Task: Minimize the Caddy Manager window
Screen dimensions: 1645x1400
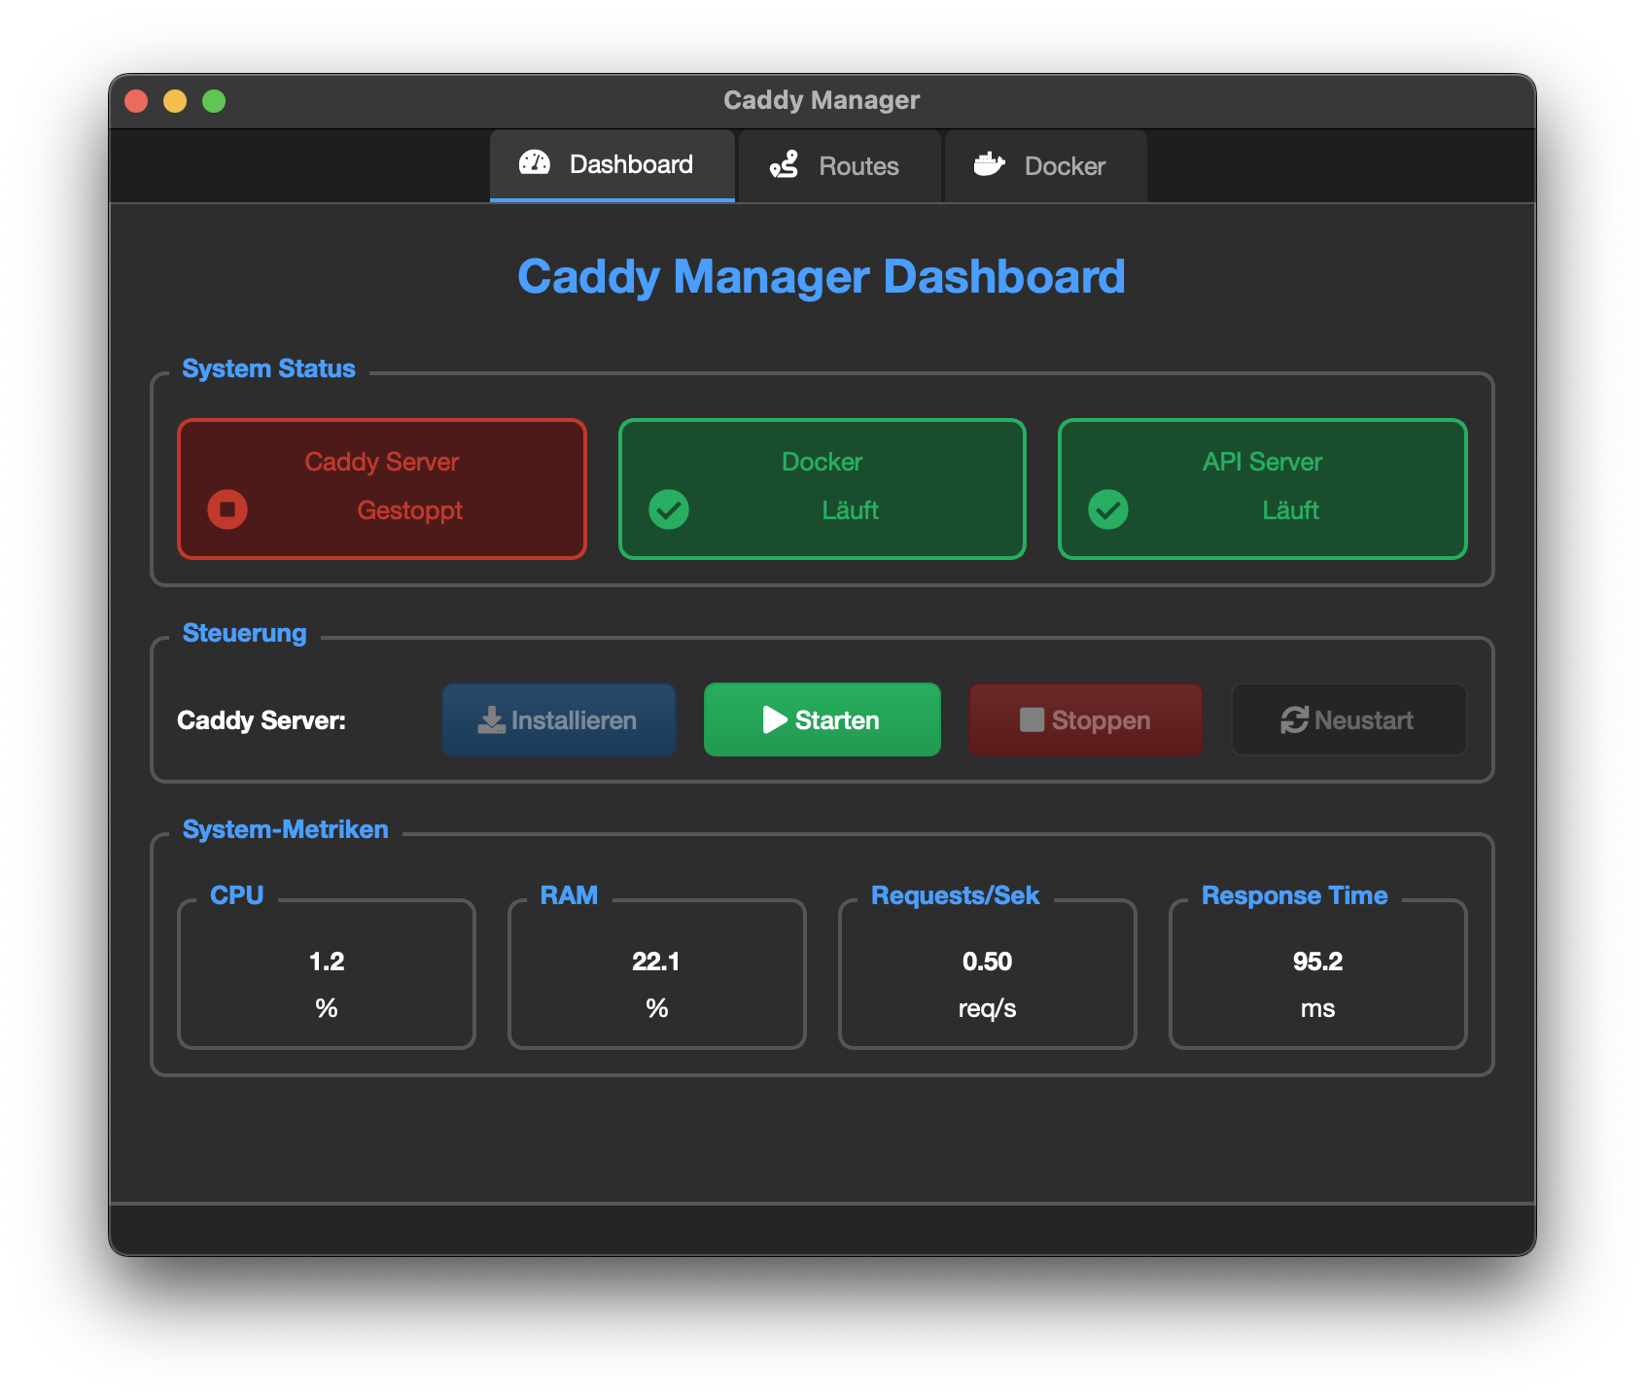Action: click(x=175, y=101)
